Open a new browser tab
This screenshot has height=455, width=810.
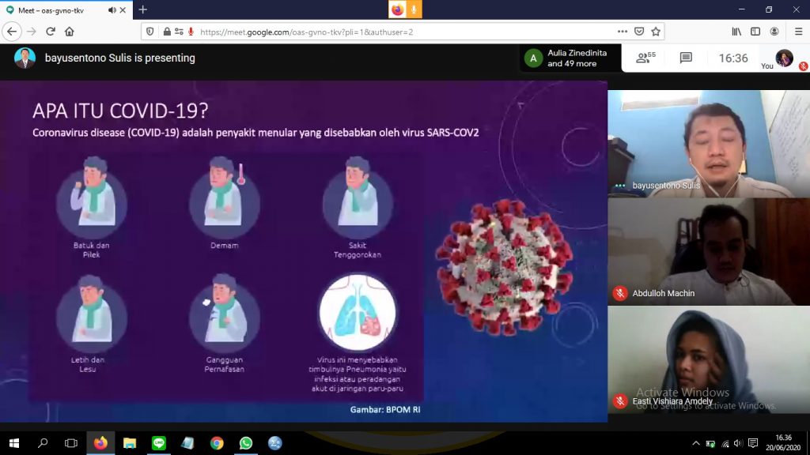pyautogui.click(x=142, y=10)
